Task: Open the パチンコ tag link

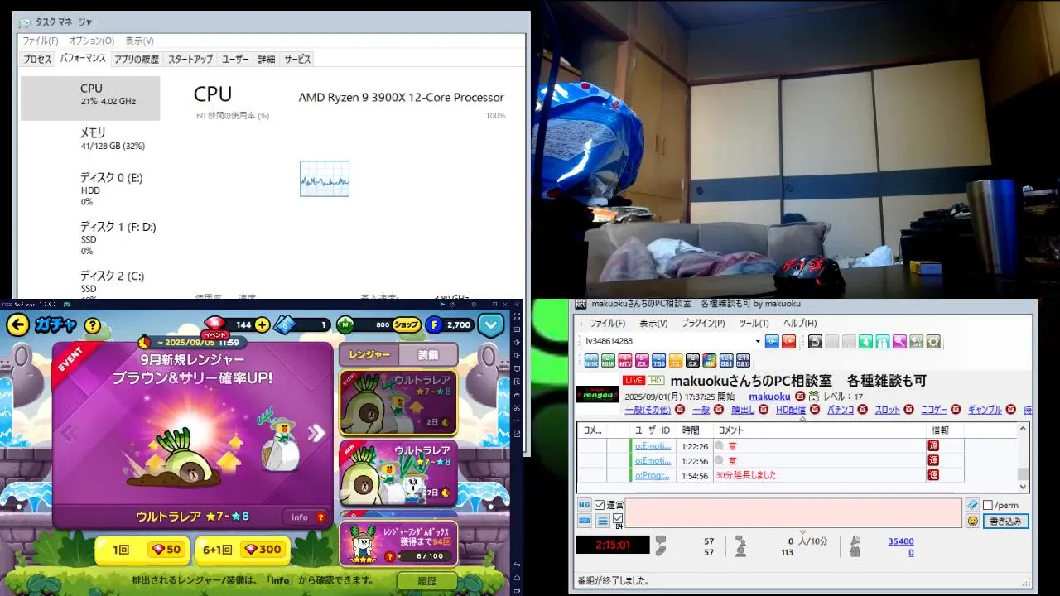Action: pyautogui.click(x=841, y=410)
